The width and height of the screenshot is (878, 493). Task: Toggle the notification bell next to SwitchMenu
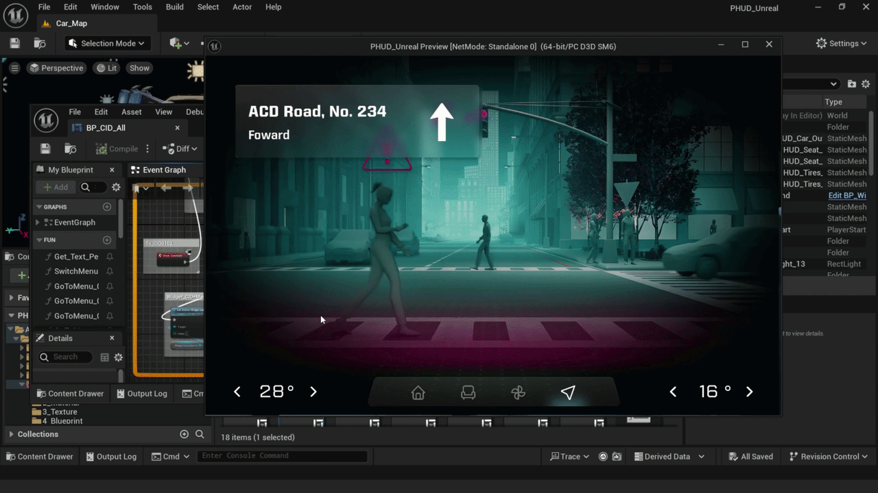point(110,270)
